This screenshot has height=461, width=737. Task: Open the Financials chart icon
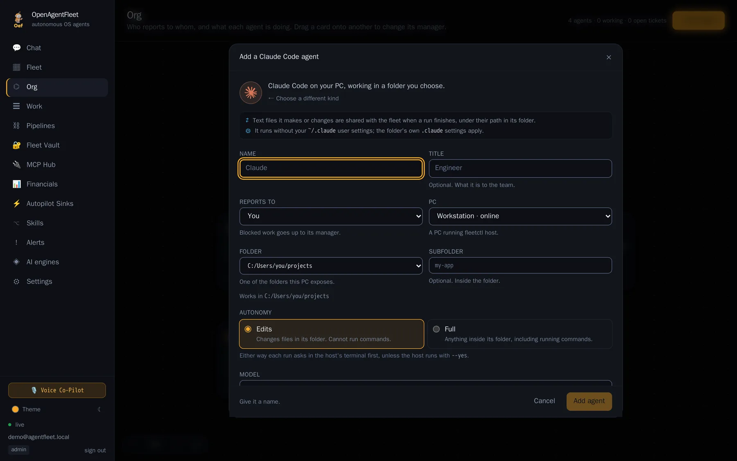(16, 184)
